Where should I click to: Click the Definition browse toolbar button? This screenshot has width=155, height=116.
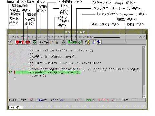coord(94,42)
